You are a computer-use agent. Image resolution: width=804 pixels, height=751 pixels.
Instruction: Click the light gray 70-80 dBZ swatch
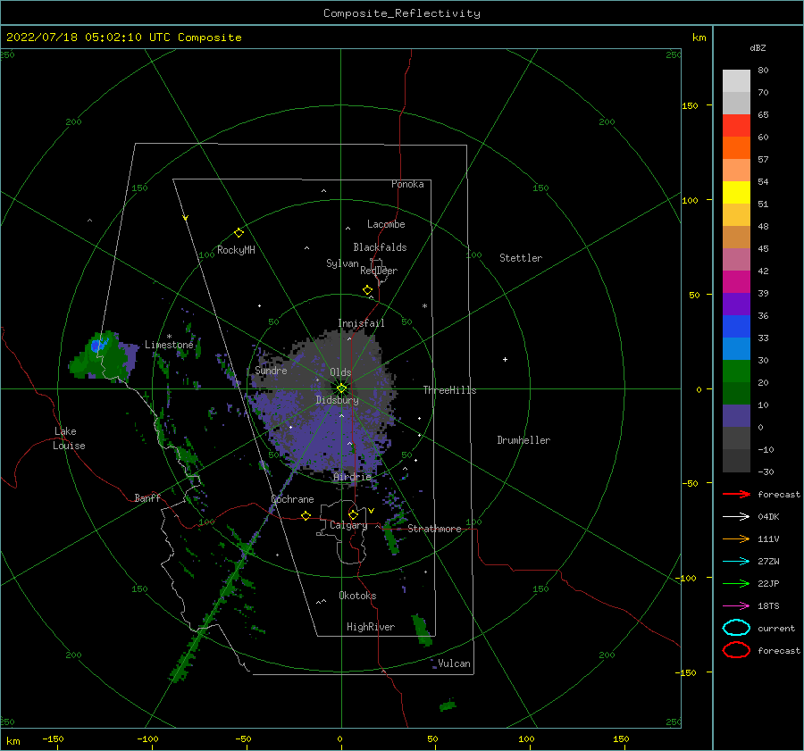coord(736,81)
